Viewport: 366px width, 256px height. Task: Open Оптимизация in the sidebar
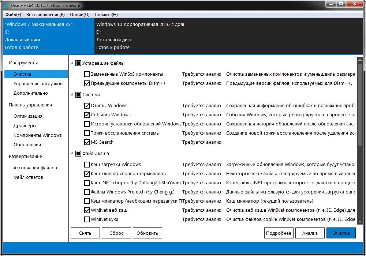pyautogui.click(x=28, y=116)
